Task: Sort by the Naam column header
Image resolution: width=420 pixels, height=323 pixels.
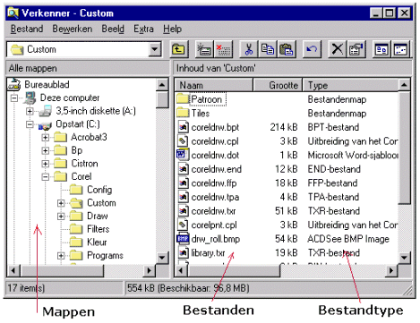Action: [x=214, y=85]
